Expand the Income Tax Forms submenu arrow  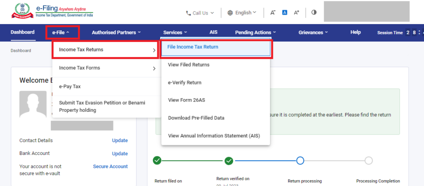coord(154,68)
